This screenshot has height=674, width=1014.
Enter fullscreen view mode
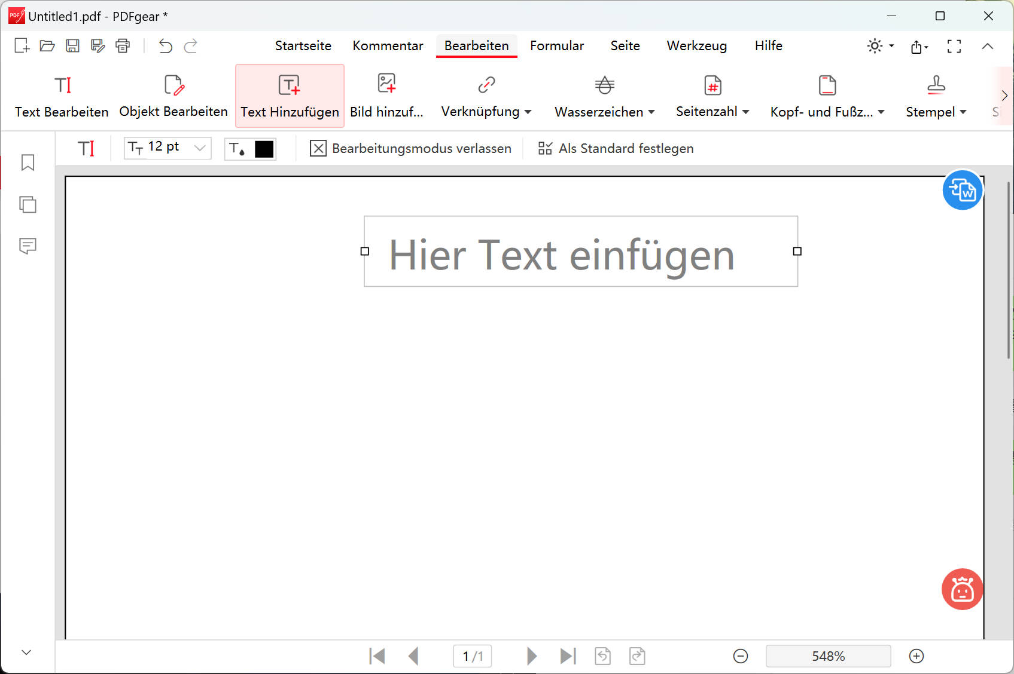955,46
